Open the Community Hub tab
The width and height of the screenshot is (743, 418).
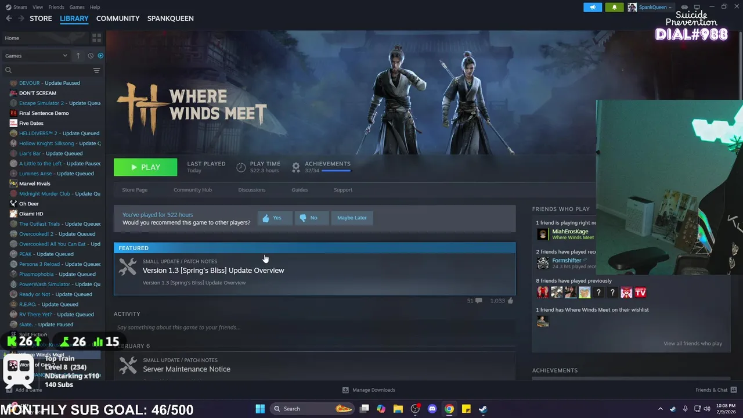point(193,190)
